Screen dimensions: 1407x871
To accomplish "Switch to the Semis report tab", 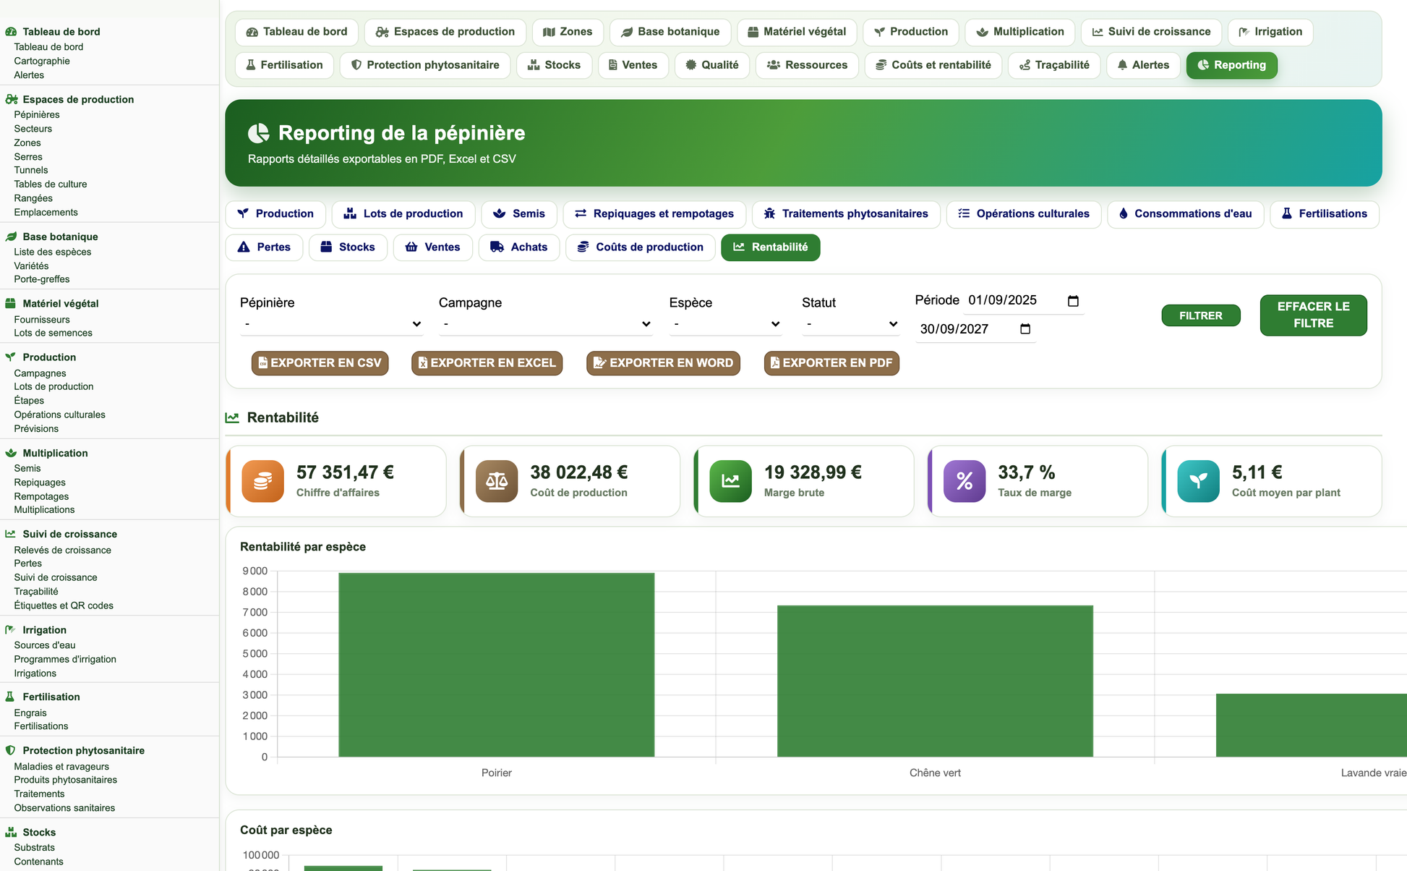I will (519, 214).
